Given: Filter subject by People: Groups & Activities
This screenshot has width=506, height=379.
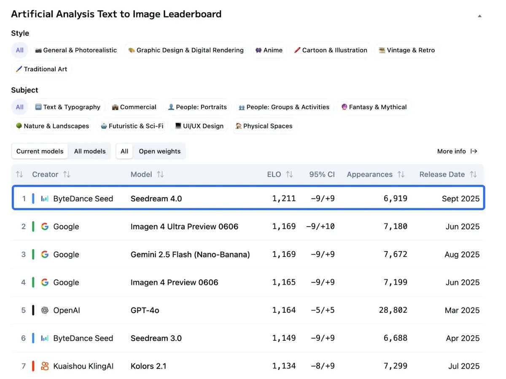Looking at the screenshot, I should coord(284,107).
